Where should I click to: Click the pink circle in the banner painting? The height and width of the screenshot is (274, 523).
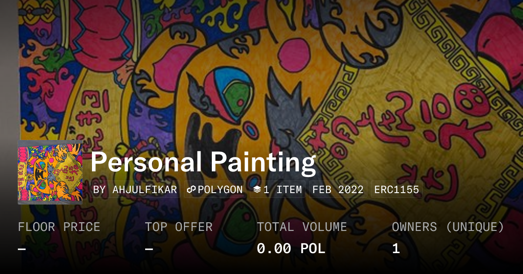294,53
